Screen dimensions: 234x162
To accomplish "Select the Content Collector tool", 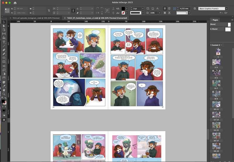I will (x=4, y=38).
